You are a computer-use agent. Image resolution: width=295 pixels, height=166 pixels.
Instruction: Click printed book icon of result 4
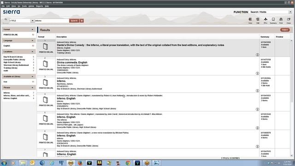(x=46, y=100)
